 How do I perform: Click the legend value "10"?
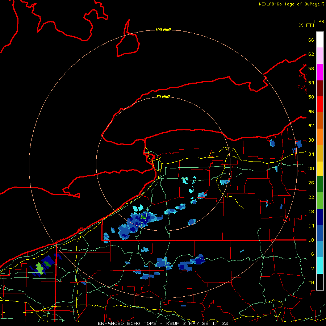(x=311, y=240)
